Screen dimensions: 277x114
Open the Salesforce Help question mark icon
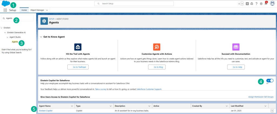256,4
